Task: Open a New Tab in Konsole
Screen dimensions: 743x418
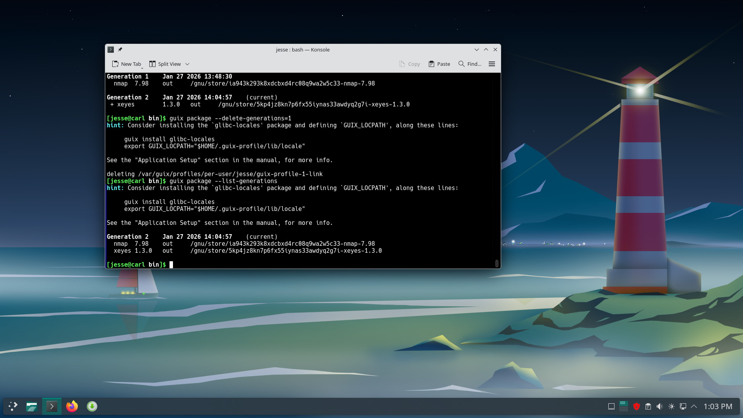Action: (126, 64)
